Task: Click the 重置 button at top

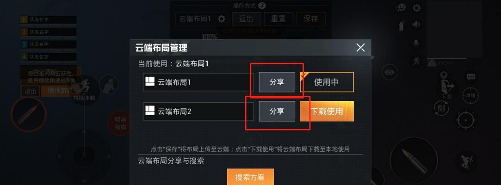Action: click(x=278, y=19)
